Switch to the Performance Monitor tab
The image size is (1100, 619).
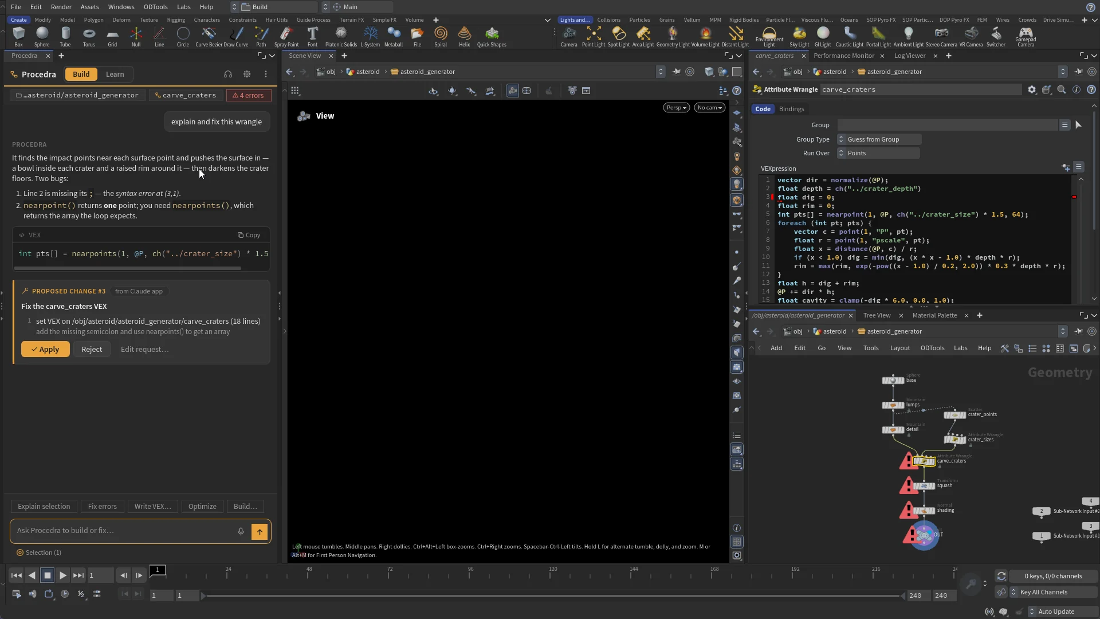coord(843,56)
